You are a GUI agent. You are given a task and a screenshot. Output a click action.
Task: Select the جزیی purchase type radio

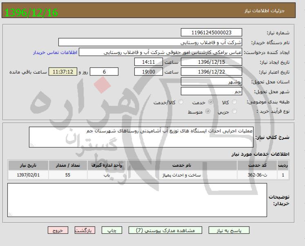tap(234, 112)
